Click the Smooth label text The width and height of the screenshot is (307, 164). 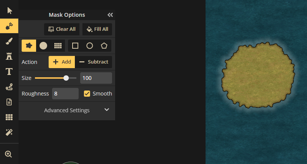102,94
